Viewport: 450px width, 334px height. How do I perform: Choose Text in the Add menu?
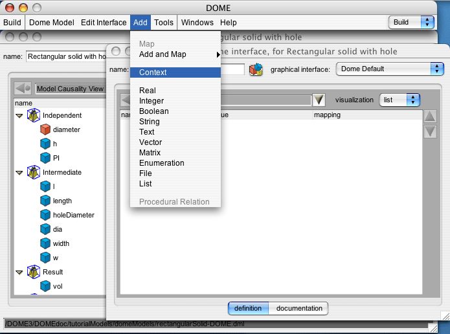pos(175,131)
